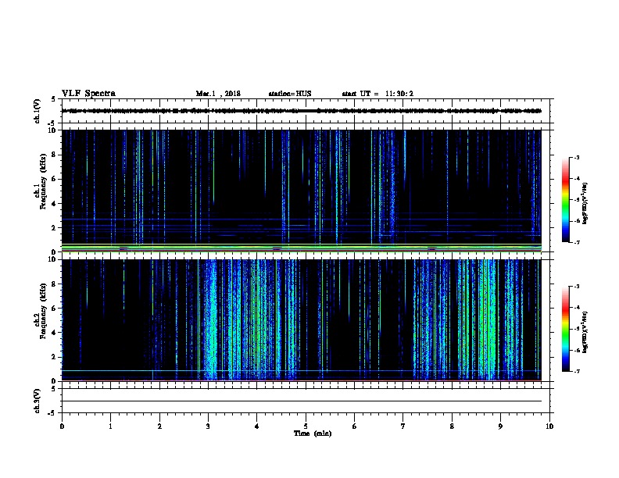Click the "-3" tick on ch.1 color bar
The height and width of the screenshot is (478, 619).
tap(577, 157)
